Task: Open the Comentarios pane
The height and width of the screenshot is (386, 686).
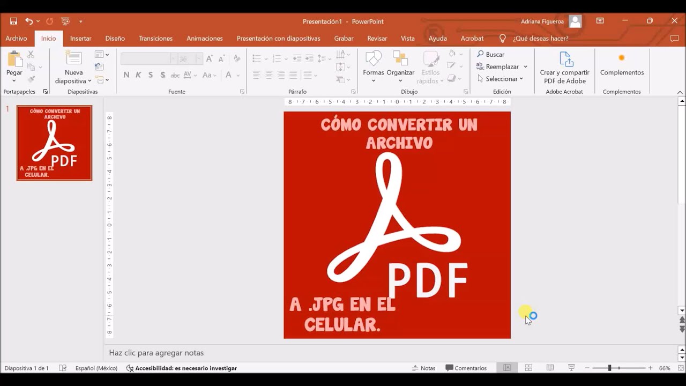Action: point(466,368)
